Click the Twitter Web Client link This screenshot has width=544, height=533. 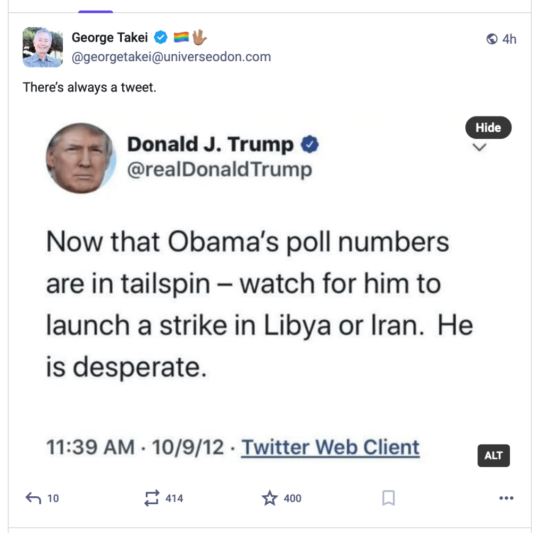point(330,447)
